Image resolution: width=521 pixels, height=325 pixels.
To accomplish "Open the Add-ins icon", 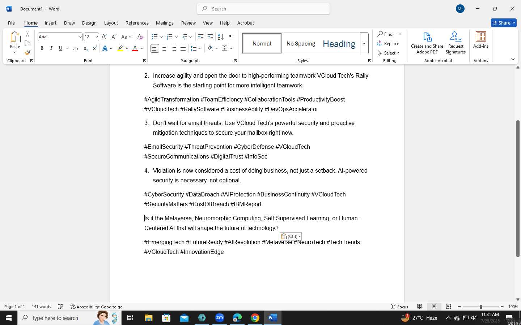I will [481, 40].
